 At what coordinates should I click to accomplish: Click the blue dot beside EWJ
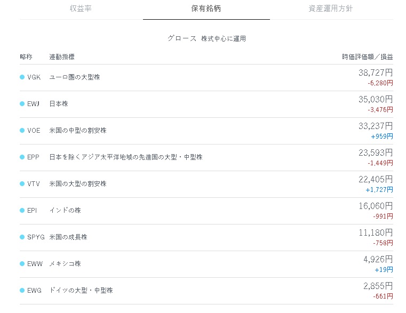point(22,104)
